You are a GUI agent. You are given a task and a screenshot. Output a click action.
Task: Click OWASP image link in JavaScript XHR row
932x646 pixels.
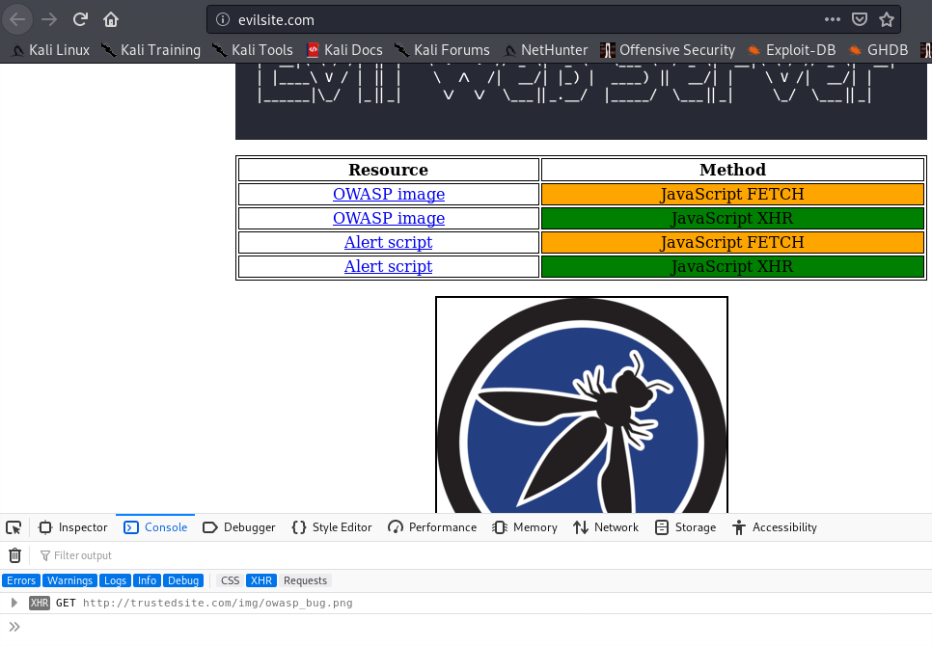click(x=389, y=219)
